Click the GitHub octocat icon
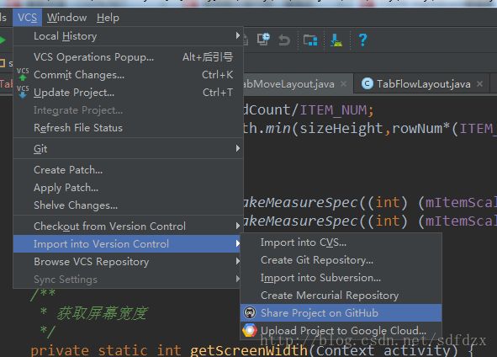This screenshot has height=357, width=497. [250, 312]
